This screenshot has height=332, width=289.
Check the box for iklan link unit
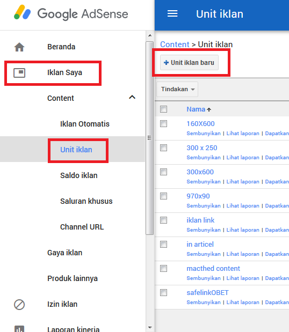click(x=163, y=220)
